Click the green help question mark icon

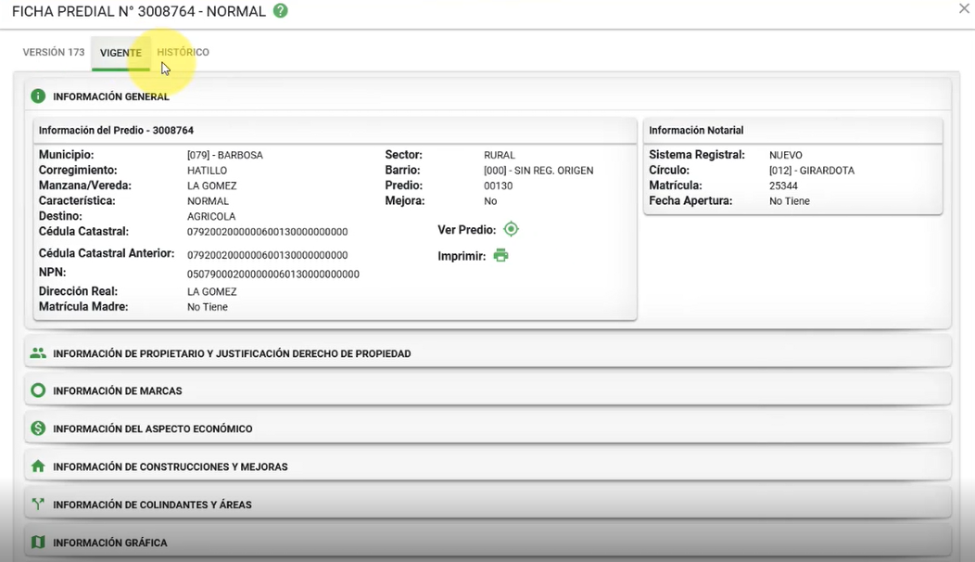pyautogui.click(x=280, y=11)
